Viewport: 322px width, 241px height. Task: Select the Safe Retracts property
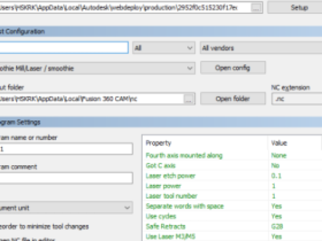[165, 226]
